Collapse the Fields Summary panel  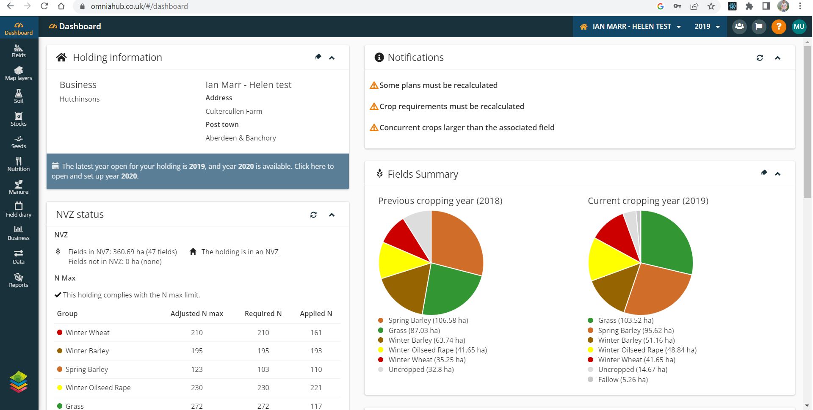pos(777,174)
